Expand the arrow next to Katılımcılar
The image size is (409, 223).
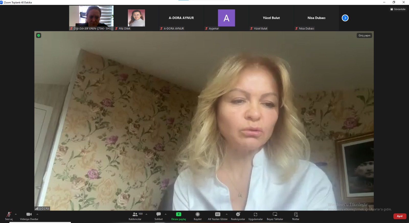pos(146,214)
